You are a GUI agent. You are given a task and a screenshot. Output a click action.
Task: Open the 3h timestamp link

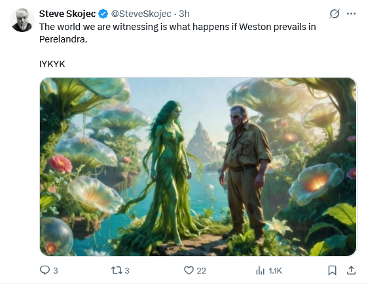pyautogui.click(x=184, y=14)
